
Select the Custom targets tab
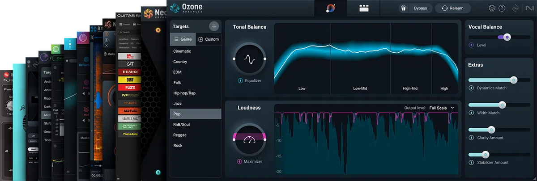[209, 39]
